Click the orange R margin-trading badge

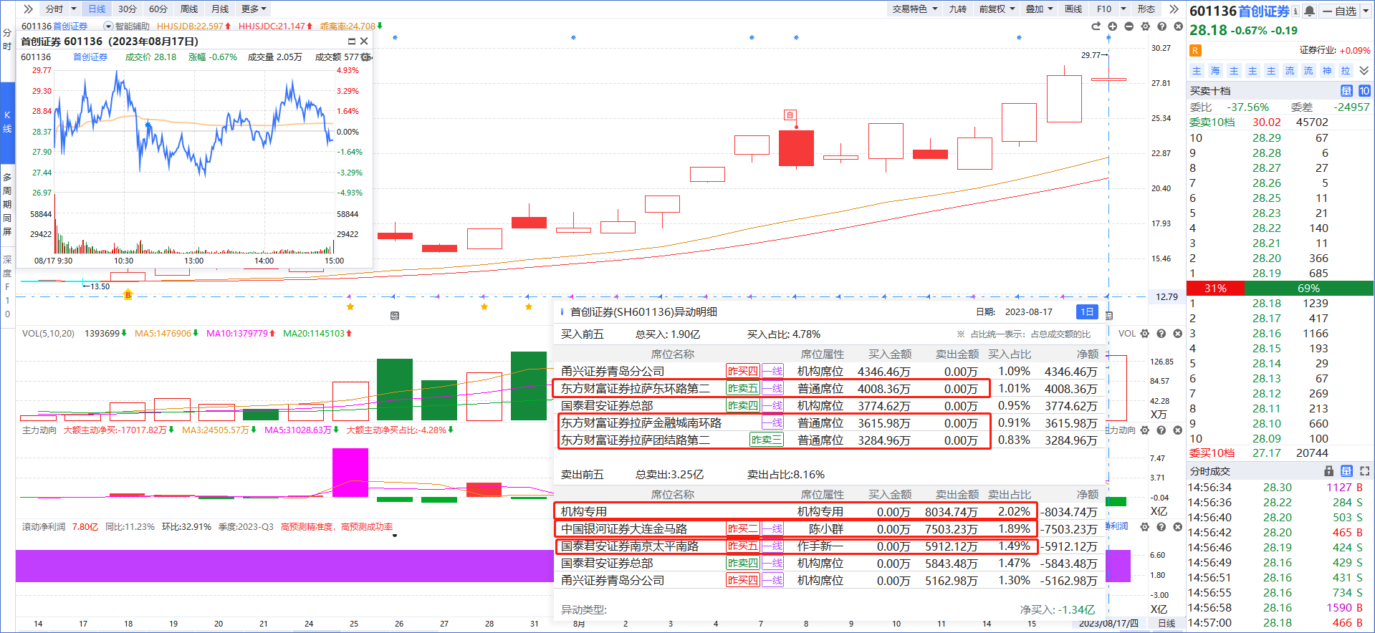tap(1195, 50)
